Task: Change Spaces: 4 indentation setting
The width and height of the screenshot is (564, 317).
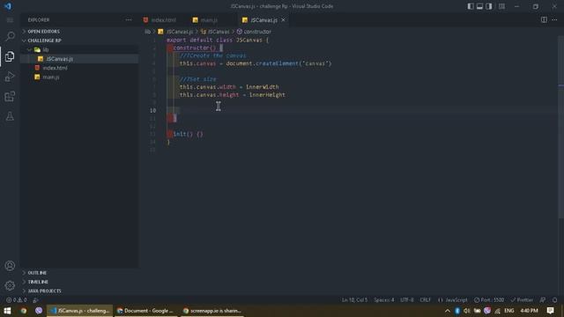Action: 384,299
